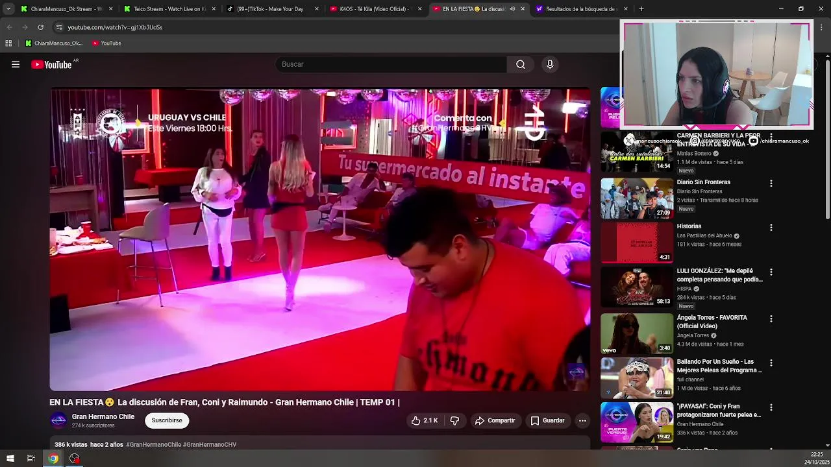
Task: Open OBS recording app in taskbar
Action: tap(75, 459)
